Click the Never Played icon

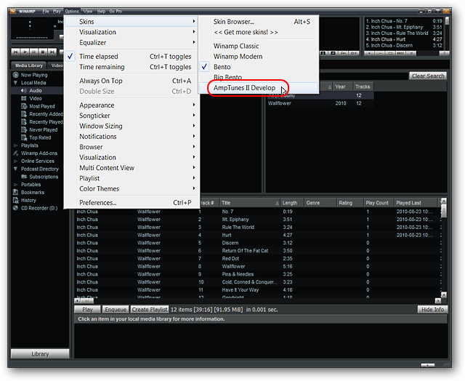(x=24, y=129)
